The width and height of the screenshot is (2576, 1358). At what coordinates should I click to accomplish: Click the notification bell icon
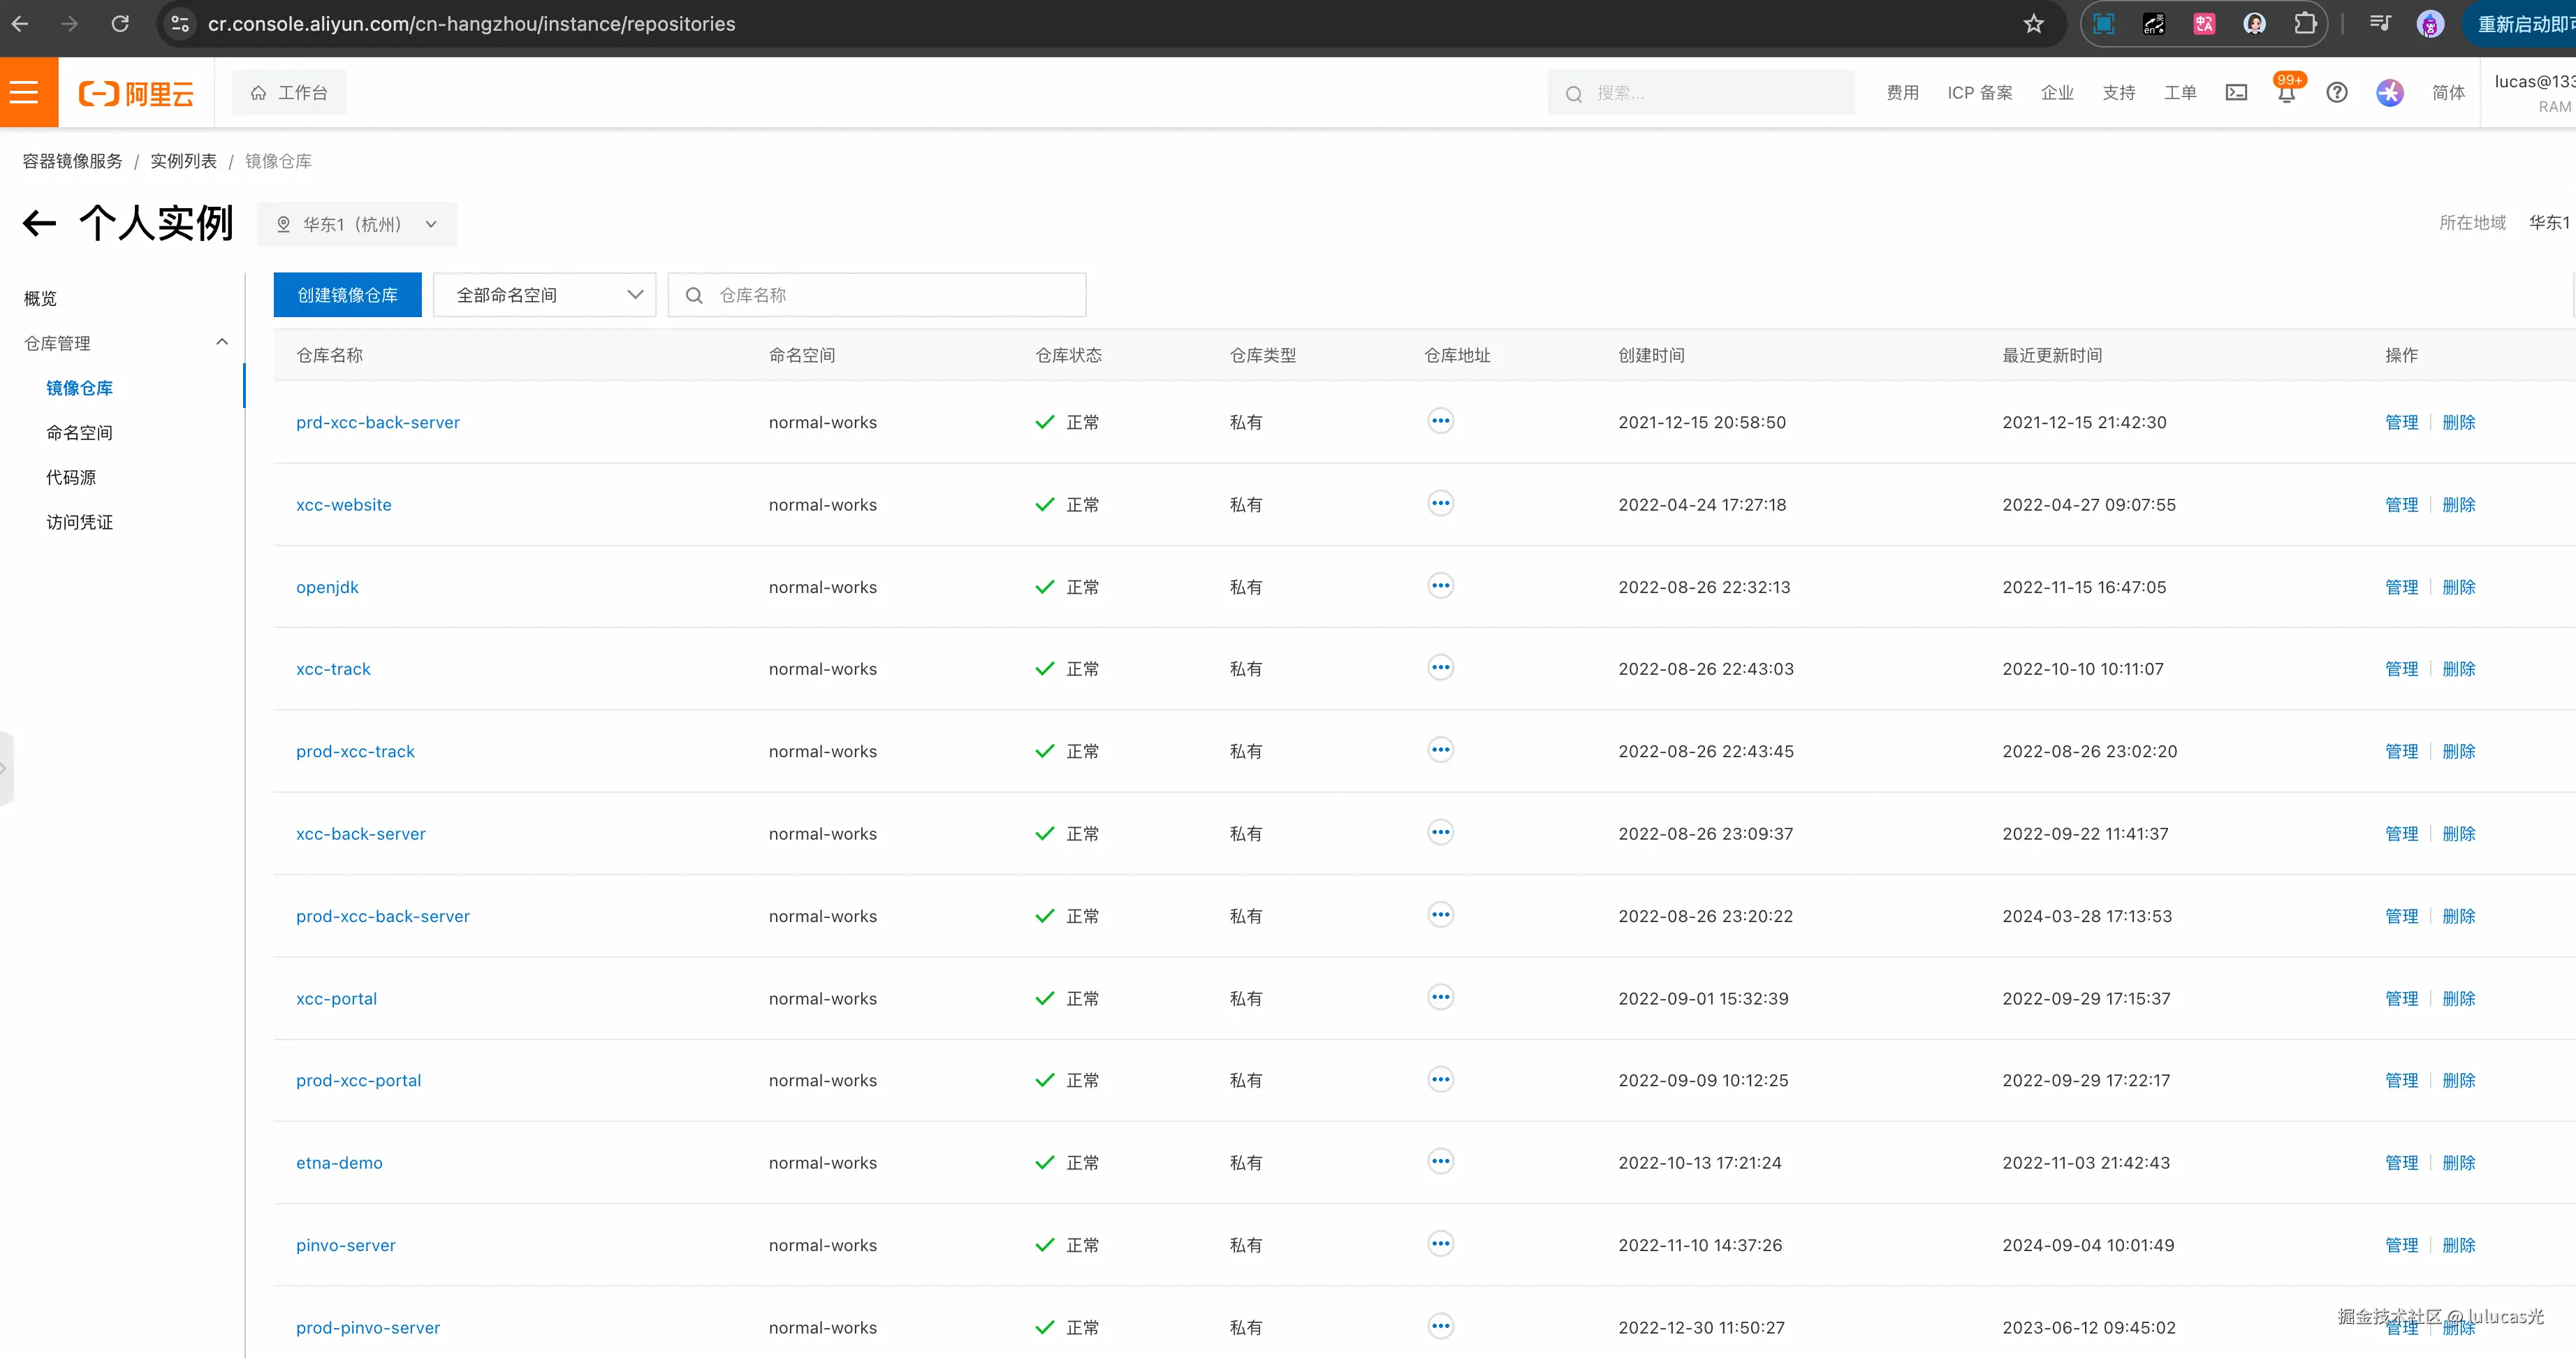2286,94
